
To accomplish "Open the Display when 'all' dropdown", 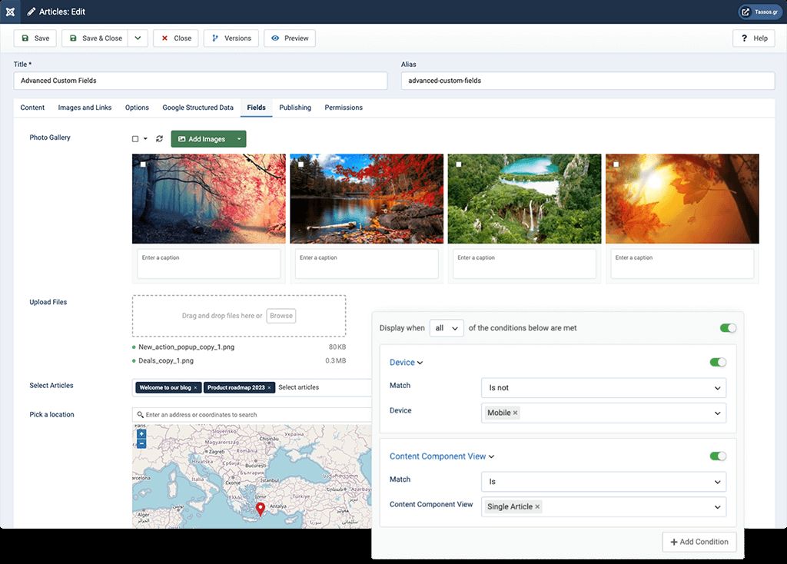I will pos(447,328).
